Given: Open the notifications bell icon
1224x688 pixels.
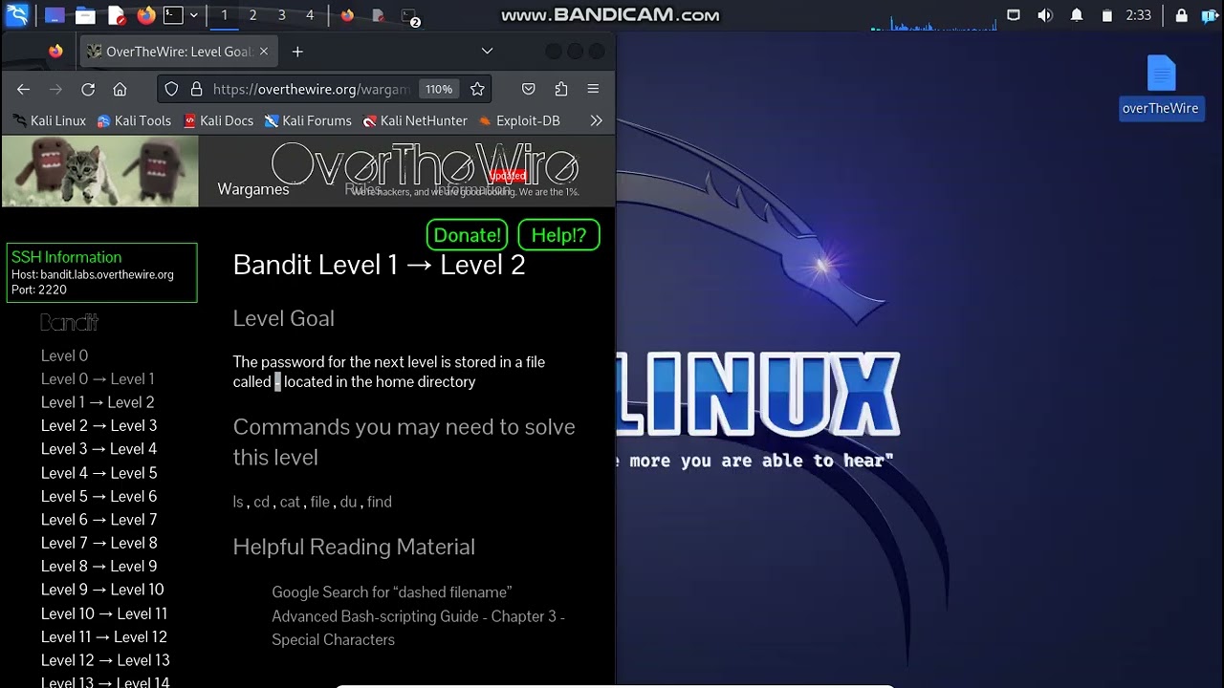Looking at the screenshot, I should pyautogui.click(x=1077, y=15).
